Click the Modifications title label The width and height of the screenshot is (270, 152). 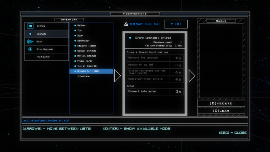135,14
